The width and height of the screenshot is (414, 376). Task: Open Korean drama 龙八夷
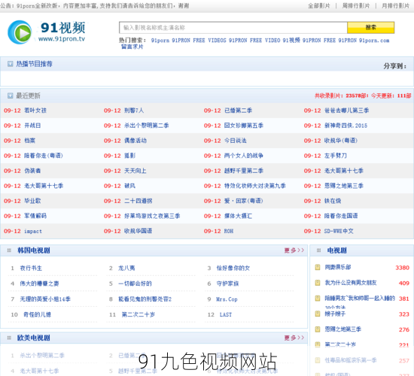(126, 268)
